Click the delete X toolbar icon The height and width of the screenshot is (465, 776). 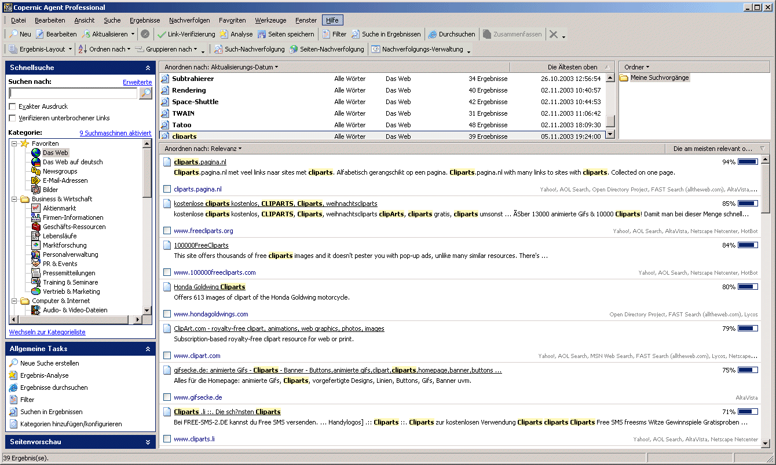tap(554, 34)
